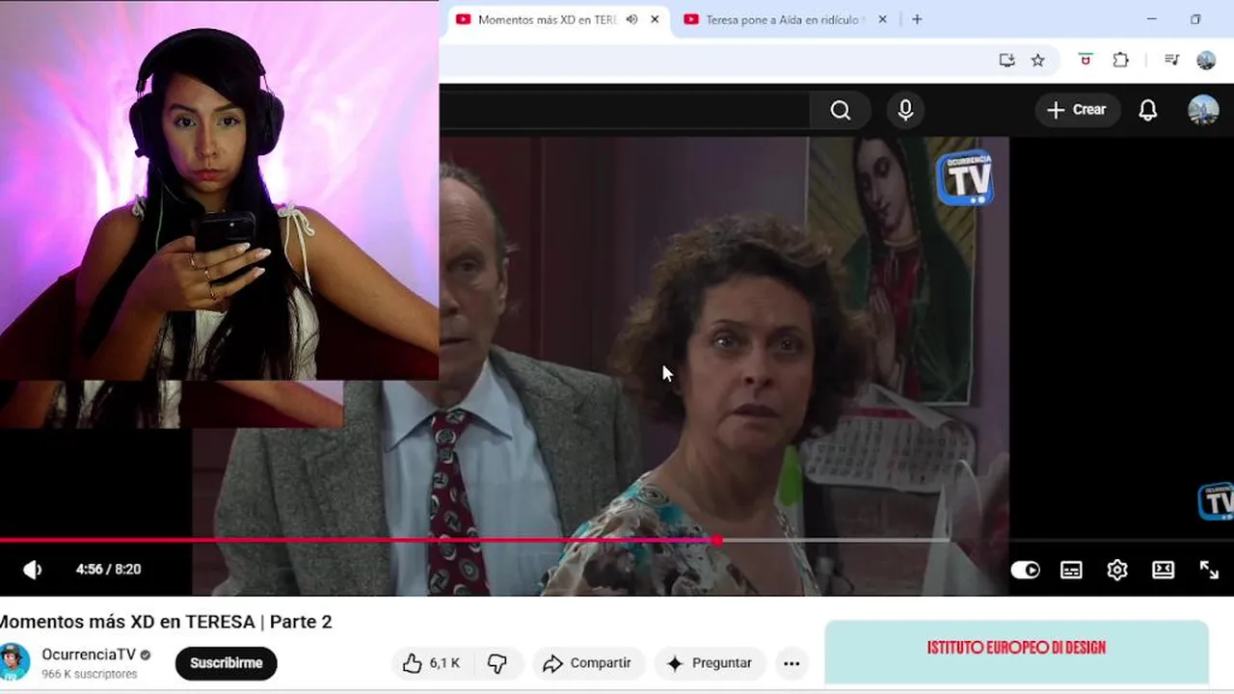
Task: Click the Suscribirme button
Action: point(226,663)
